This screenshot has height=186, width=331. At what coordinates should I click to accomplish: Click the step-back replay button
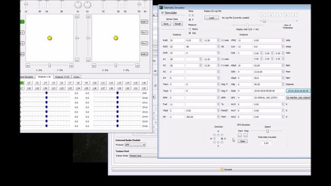pyautogui.click(x=271, y=15)
